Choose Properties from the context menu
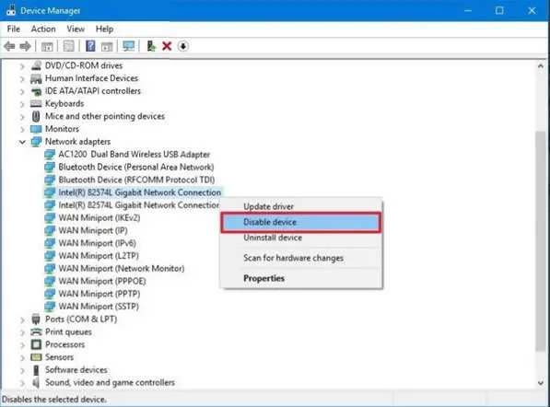Viewport: 550px width, 407px height. click(301, 278)
